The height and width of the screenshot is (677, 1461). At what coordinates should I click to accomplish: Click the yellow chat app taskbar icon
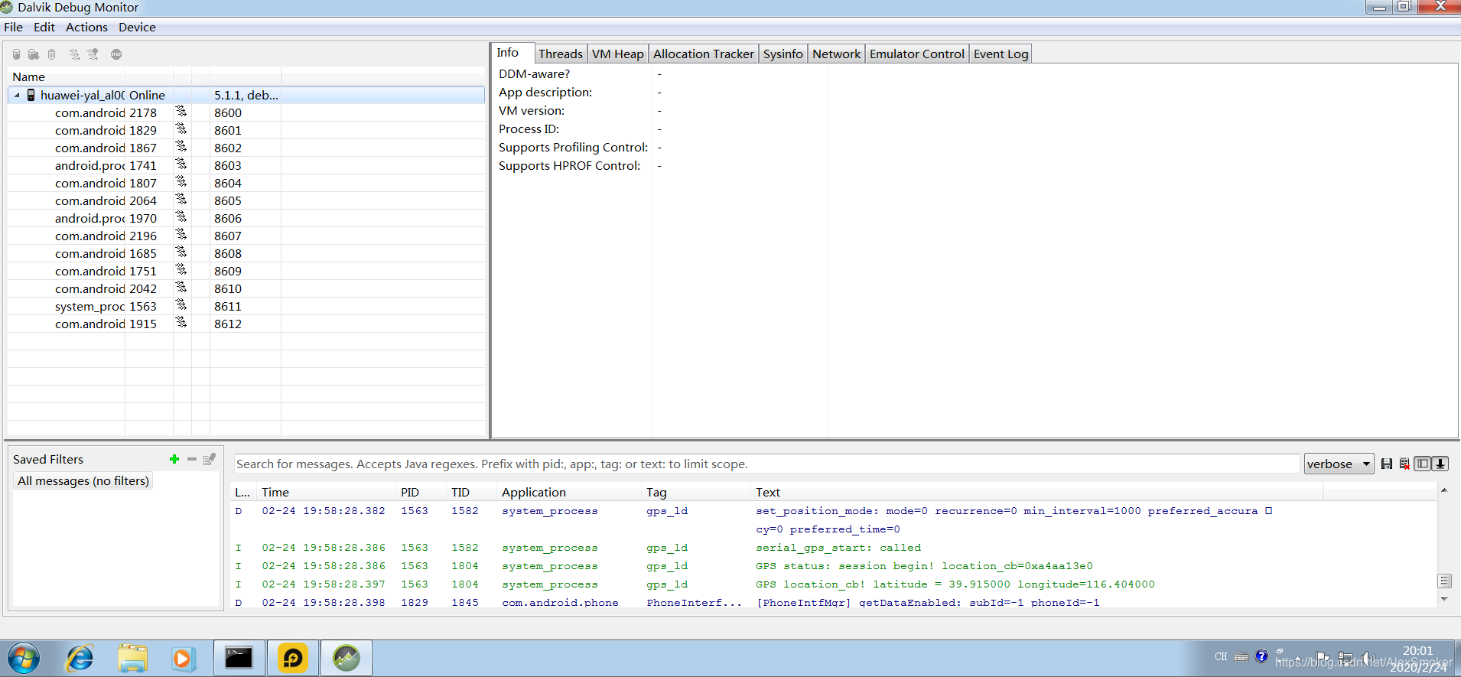coord(293,658)
